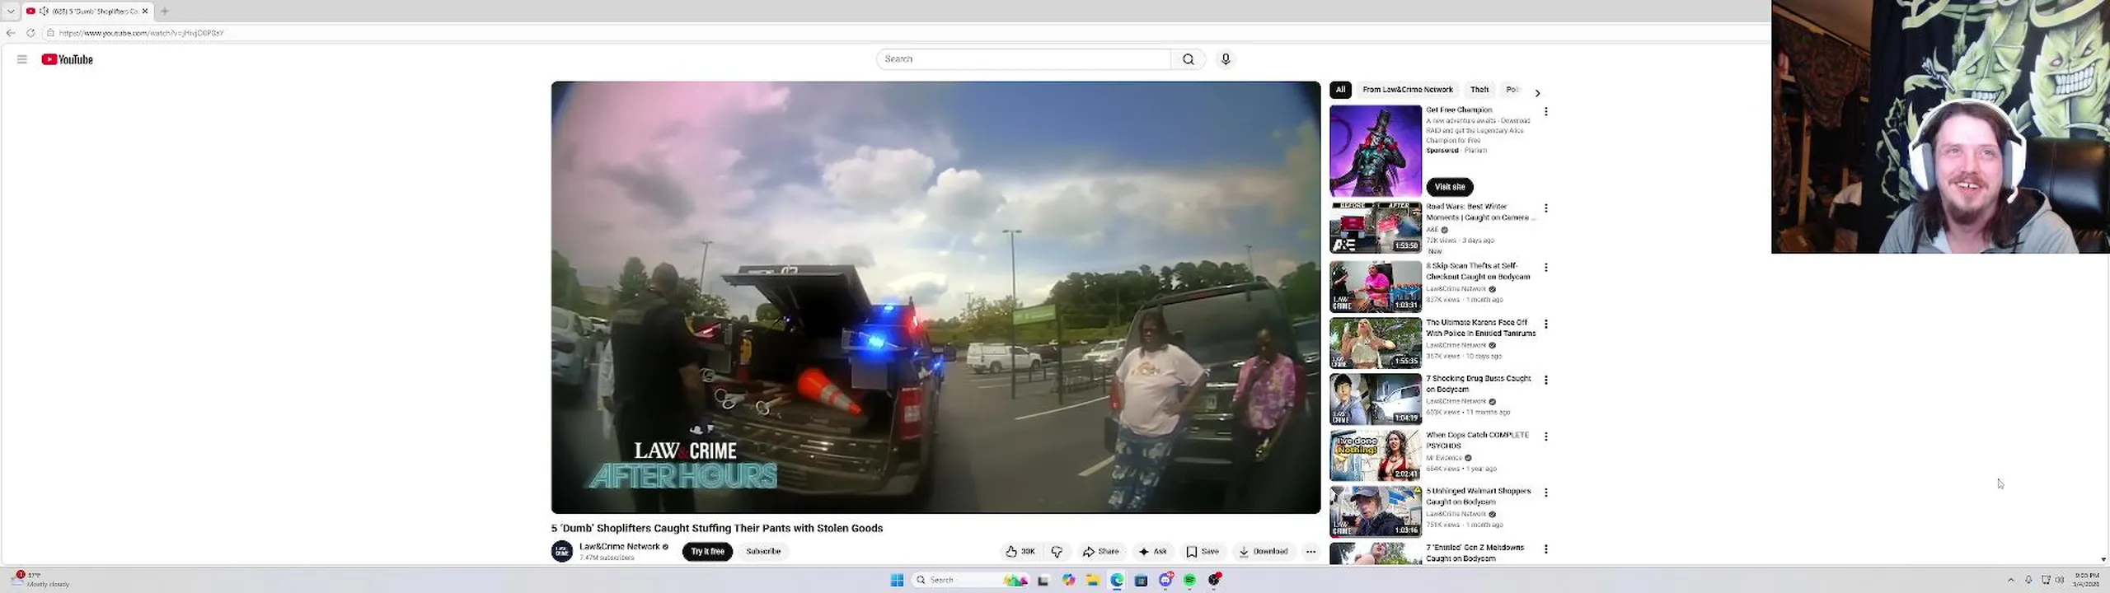Open Road Wars Best Winter Moments thumbnail

1376,227
